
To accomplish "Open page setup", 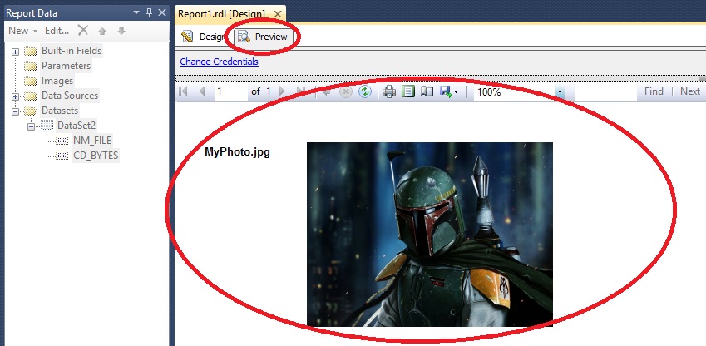I will click(427, 91).
